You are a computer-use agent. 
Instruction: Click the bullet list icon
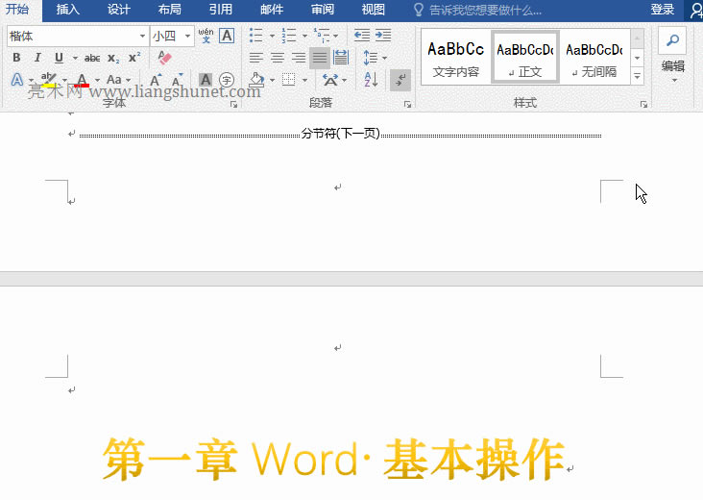click(255, 36)
